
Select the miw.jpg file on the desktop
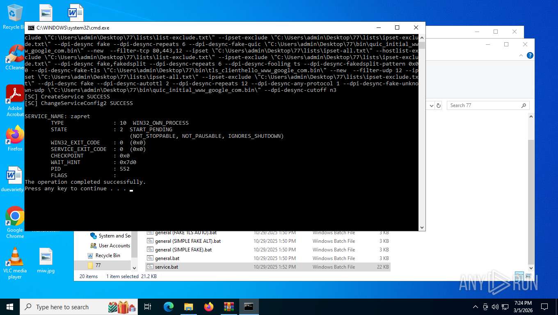point(46,261)
